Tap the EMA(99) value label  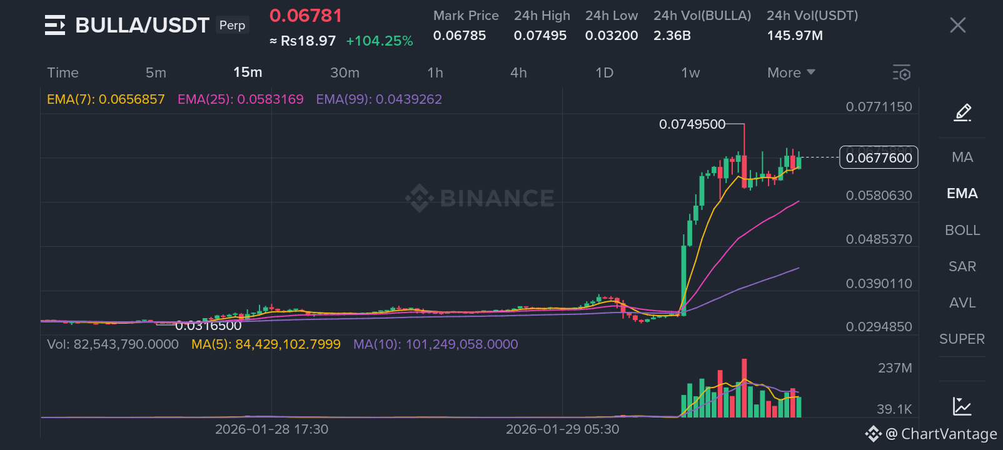pyautogui.click(x=379, y=99)
